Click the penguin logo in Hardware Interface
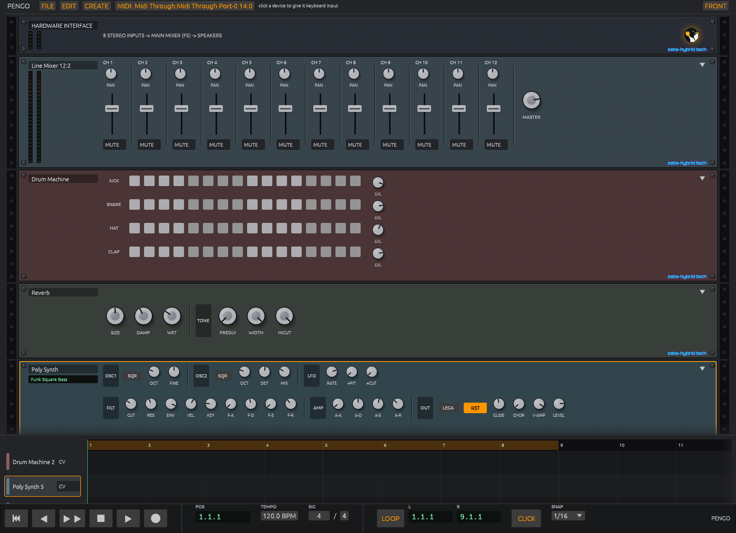736x533 pixels. [x=692, y=35]
